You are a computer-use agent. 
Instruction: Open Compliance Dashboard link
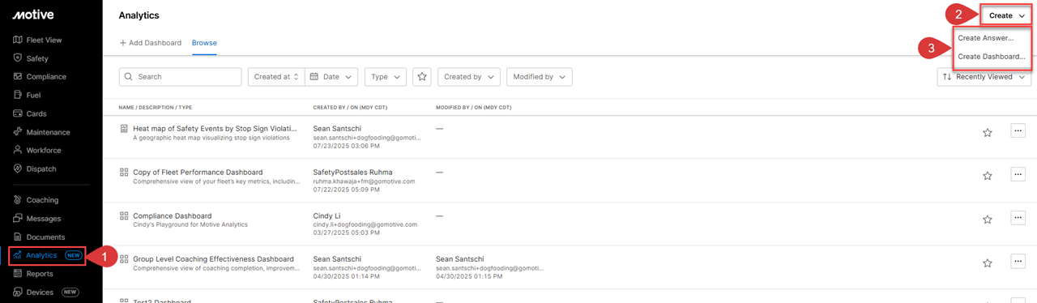click(x=173, y=216)
